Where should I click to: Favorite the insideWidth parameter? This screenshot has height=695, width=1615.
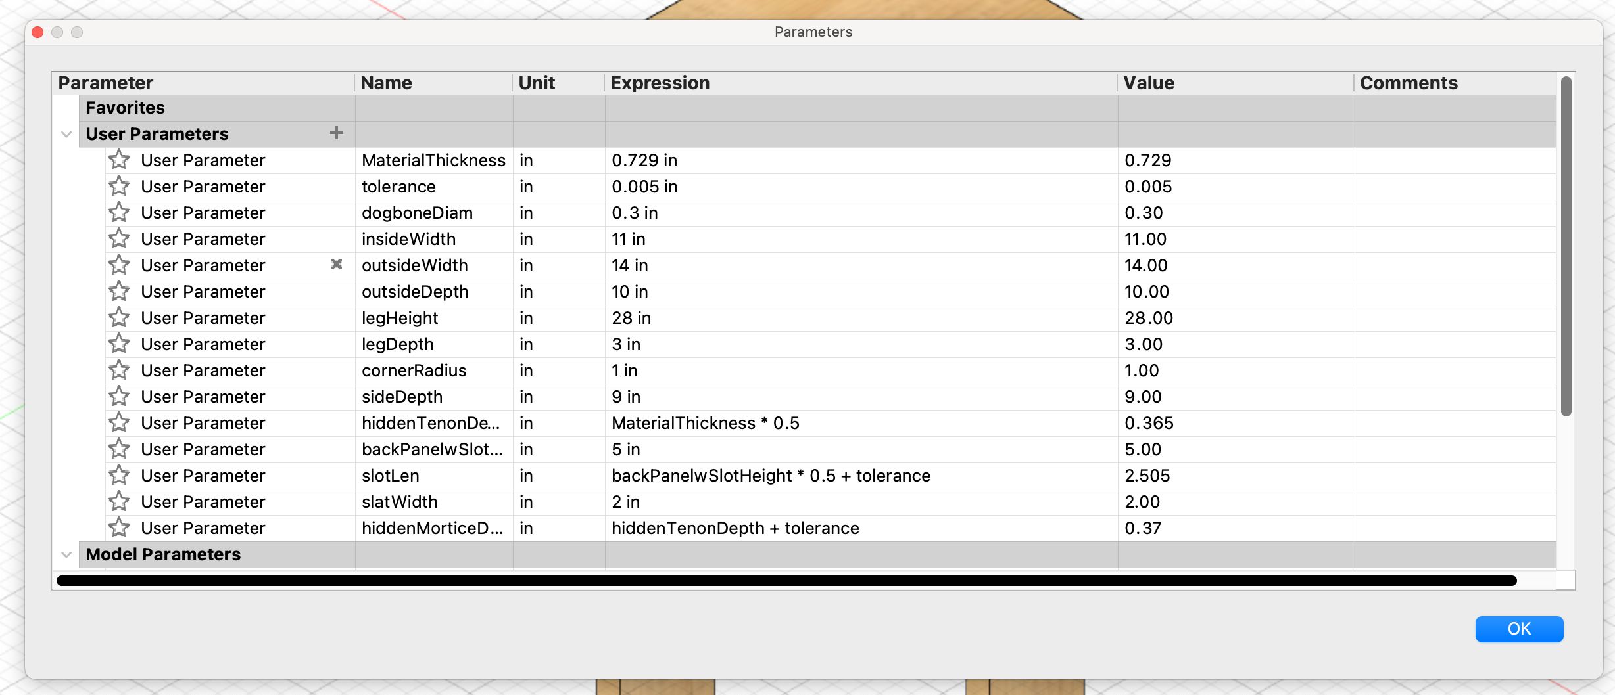pos(119,238)
